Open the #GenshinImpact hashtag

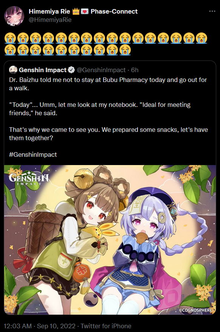tap(33, 154)
